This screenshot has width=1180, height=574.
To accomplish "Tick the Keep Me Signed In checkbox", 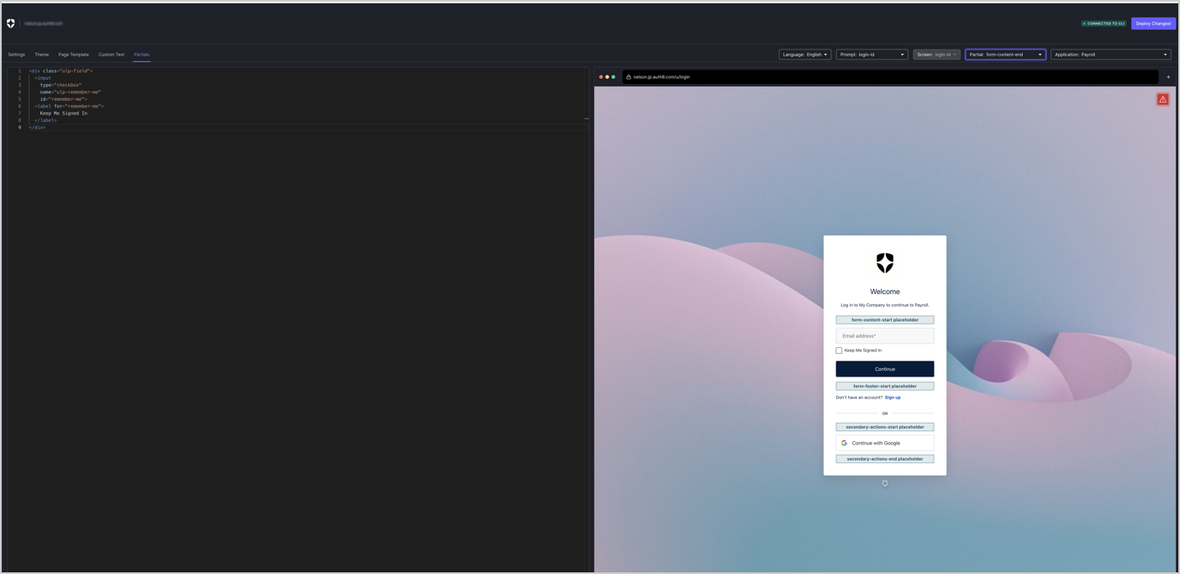I will tap(839, 350).
